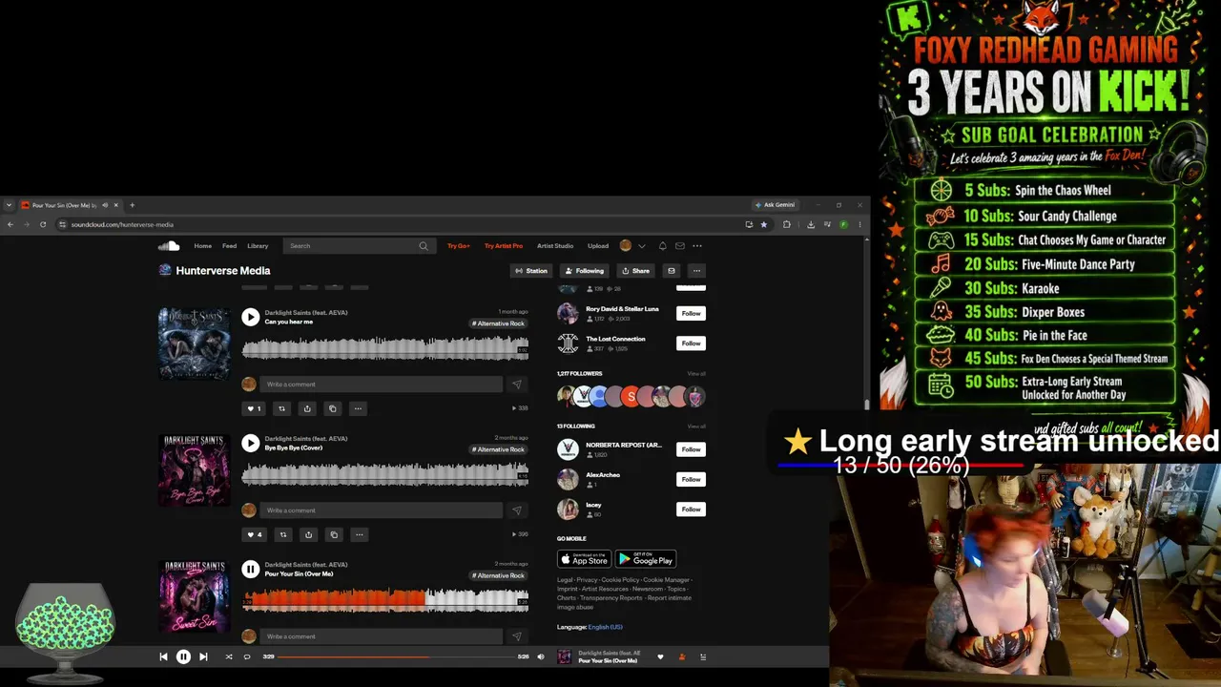Image resolution: width=1221 pixels, height=687 pixels.
Task: Repost the track Can you hear me
Action: 281,408
